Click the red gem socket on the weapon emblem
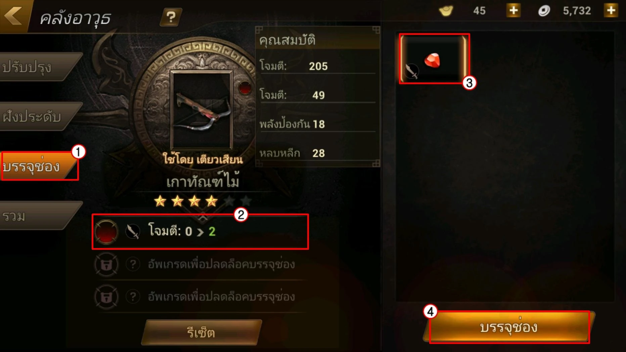Screen dimensions: 626x352 245,88
